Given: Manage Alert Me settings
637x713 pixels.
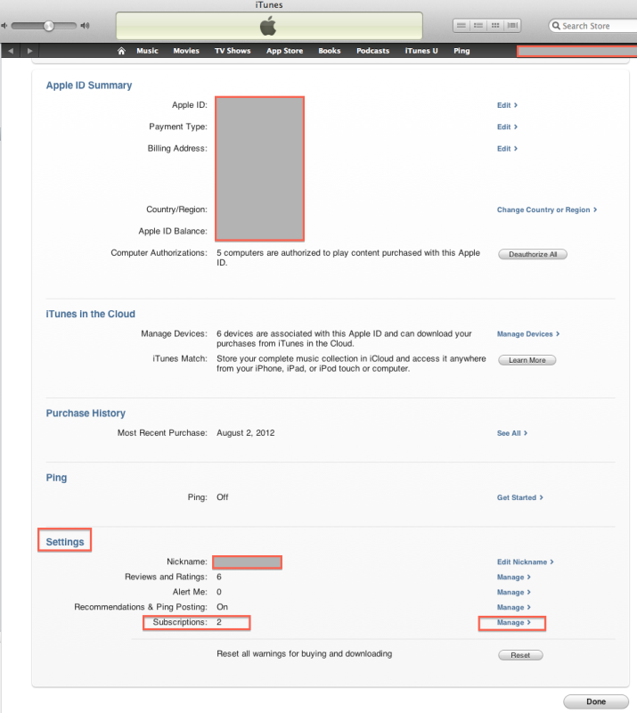Looking at the screenshot, I should (x=514, y=592).
